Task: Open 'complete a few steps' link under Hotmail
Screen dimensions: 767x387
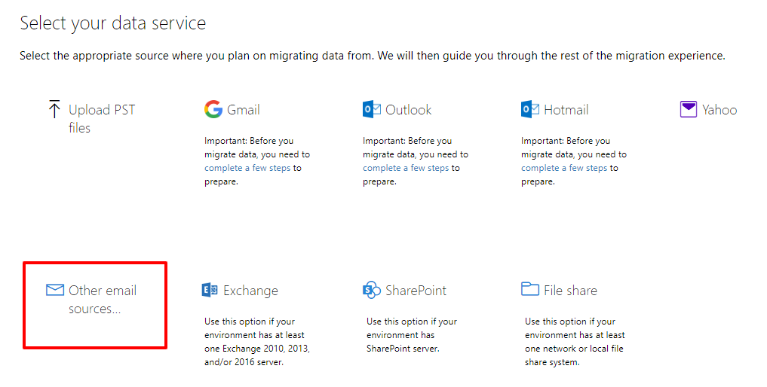Action: (564, 168)
